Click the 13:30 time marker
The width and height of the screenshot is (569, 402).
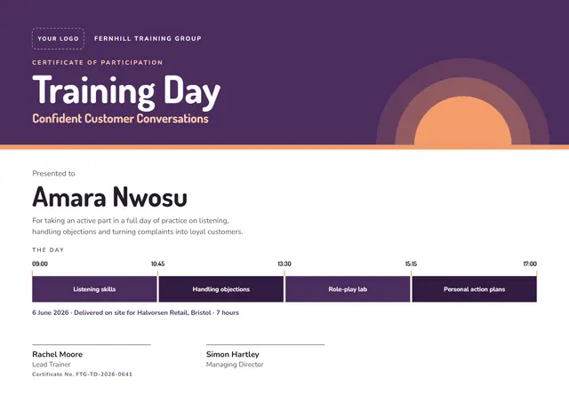(x=284, y=264)
